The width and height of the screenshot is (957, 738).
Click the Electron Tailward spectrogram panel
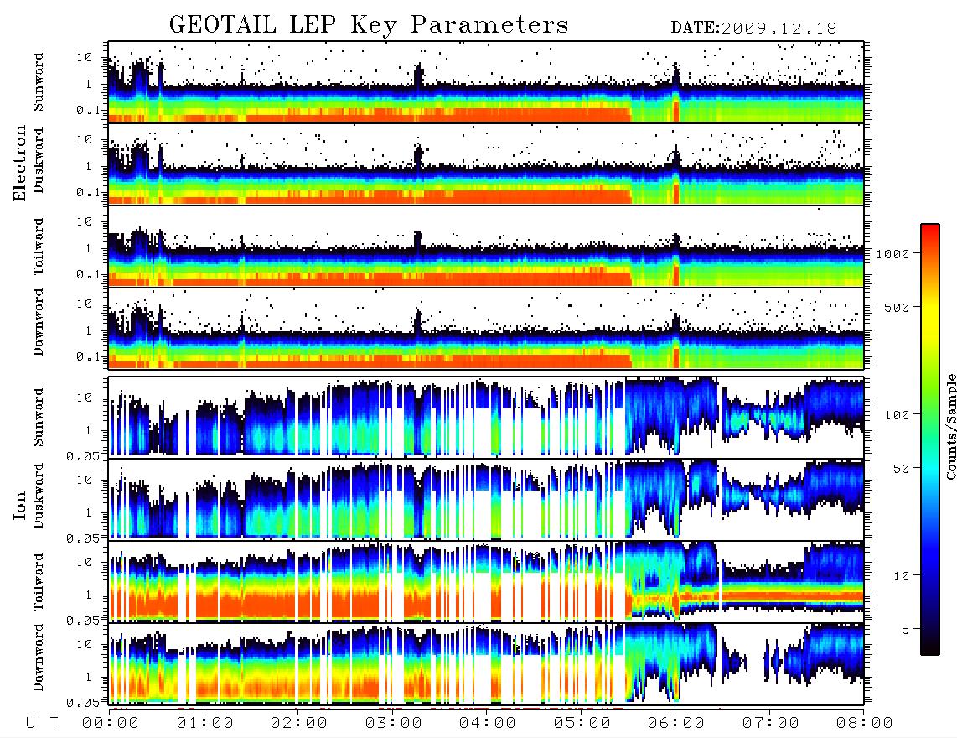point(486,247)
